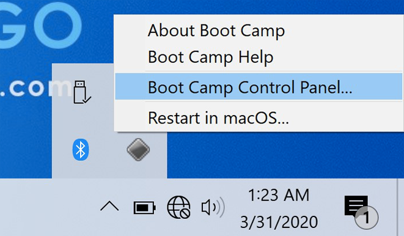Open Boot Camp Control Panel… entry
The height and width of the screenshot is (236, 404).
click(259, 87)
